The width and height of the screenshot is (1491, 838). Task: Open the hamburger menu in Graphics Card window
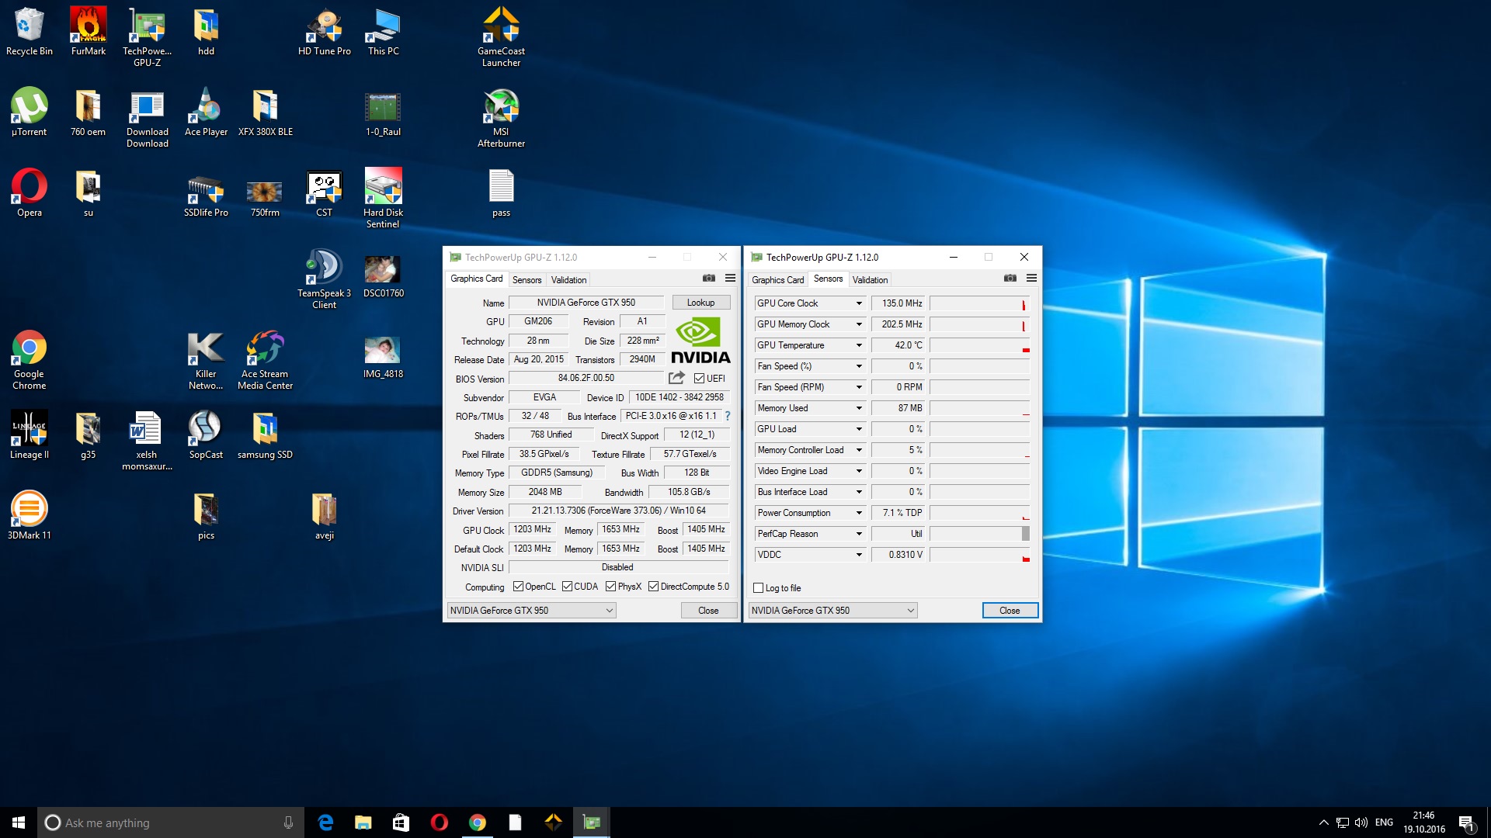[730, 278]
